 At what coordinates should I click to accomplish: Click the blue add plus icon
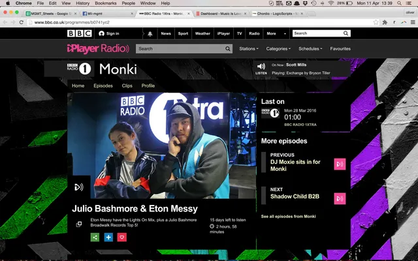click(108, 237)
